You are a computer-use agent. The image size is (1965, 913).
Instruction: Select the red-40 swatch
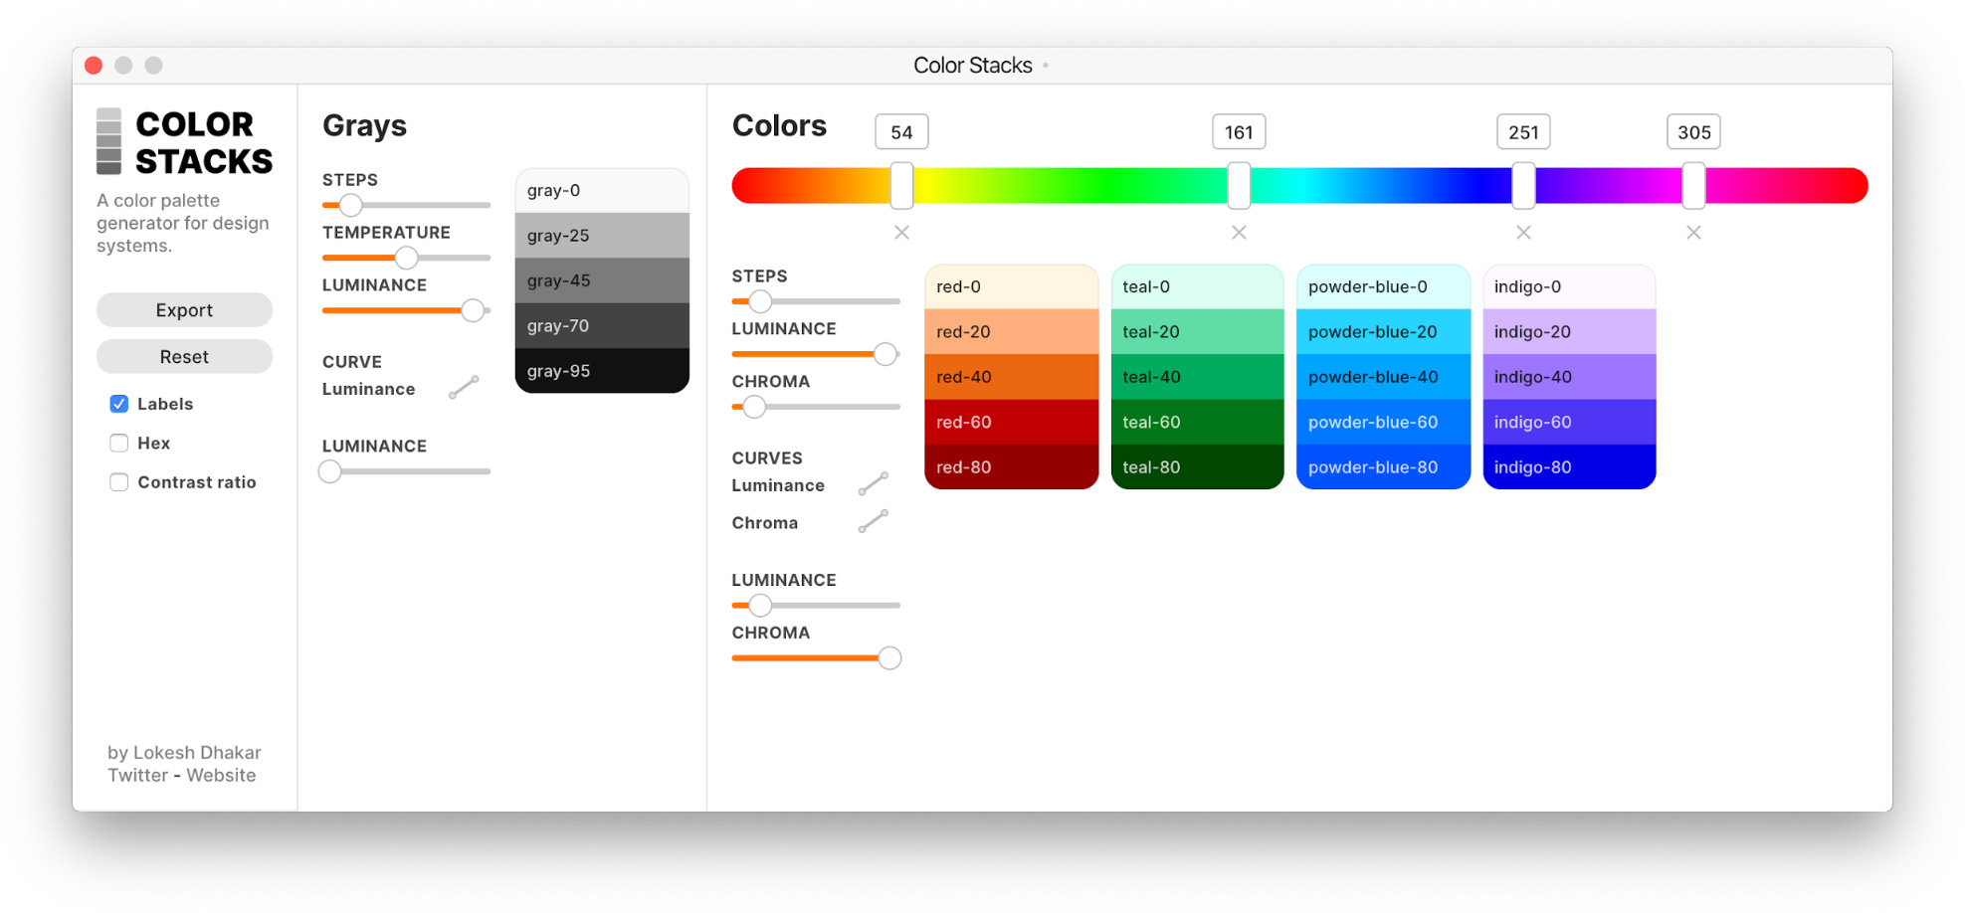point(1011,377)
